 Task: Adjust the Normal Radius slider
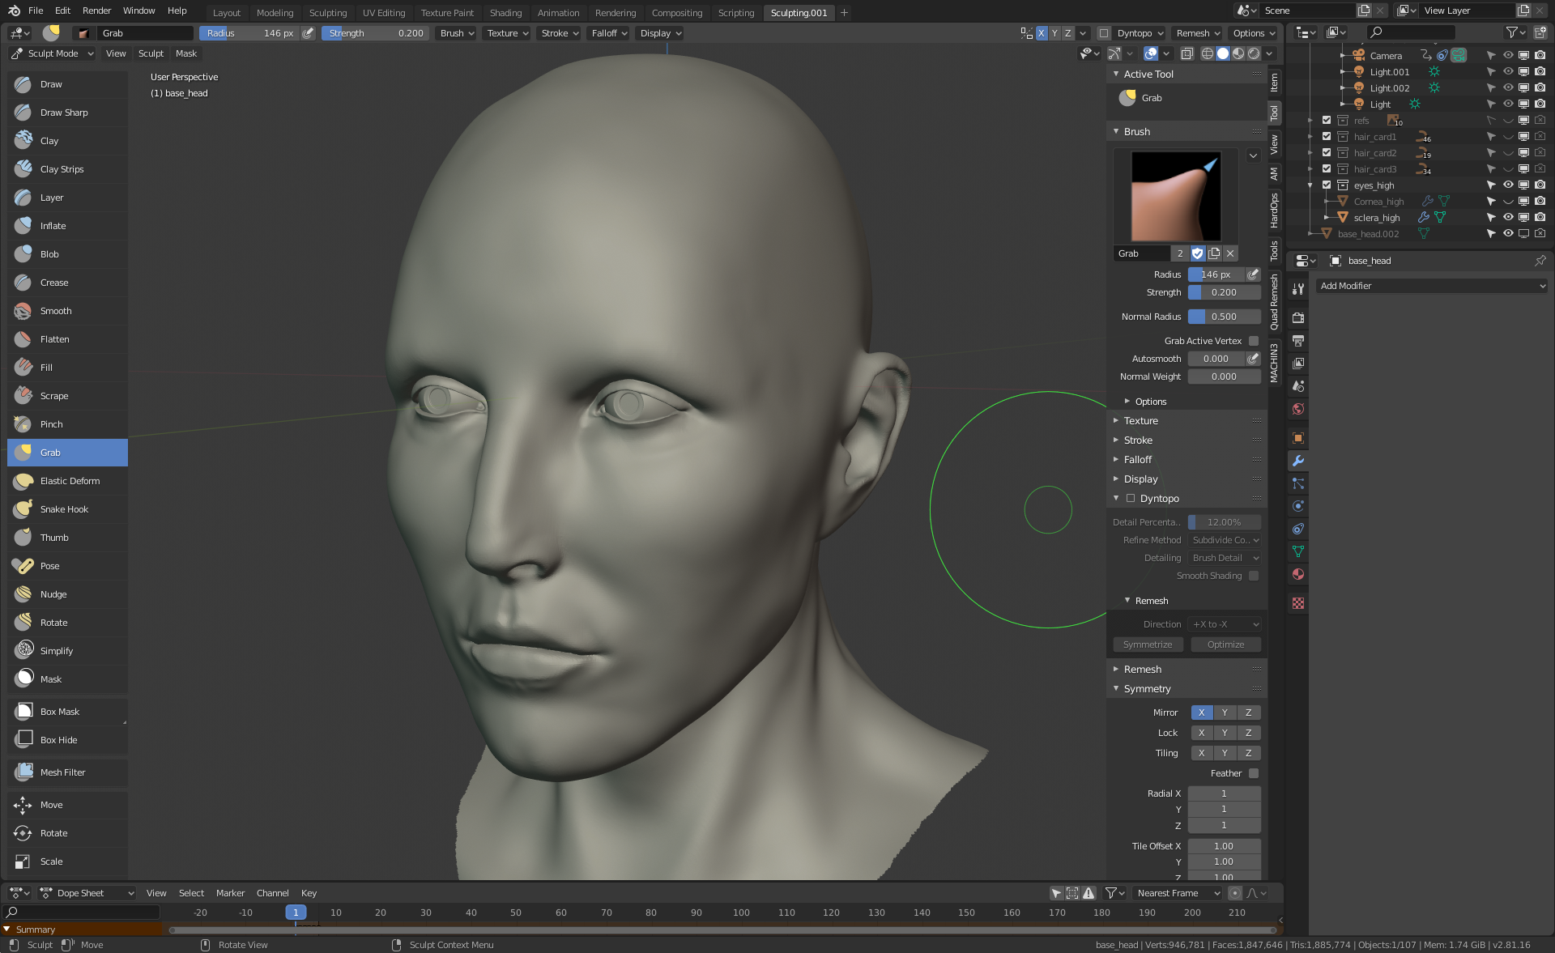coord(1224,317)
